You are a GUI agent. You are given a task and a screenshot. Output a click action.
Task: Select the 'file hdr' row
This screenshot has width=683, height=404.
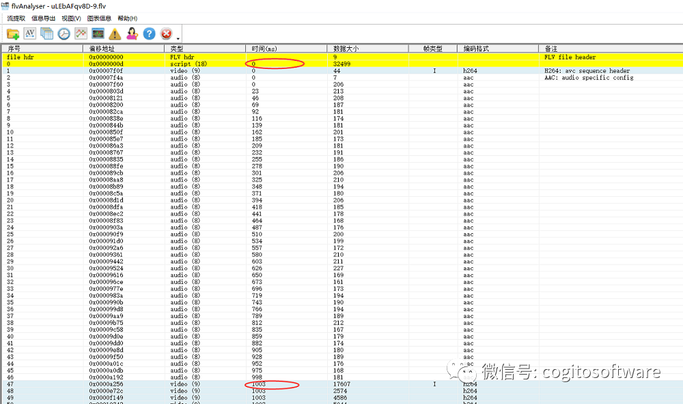(342, 57)
